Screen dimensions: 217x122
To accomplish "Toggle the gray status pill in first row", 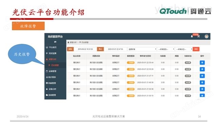I will pos(188,63).
